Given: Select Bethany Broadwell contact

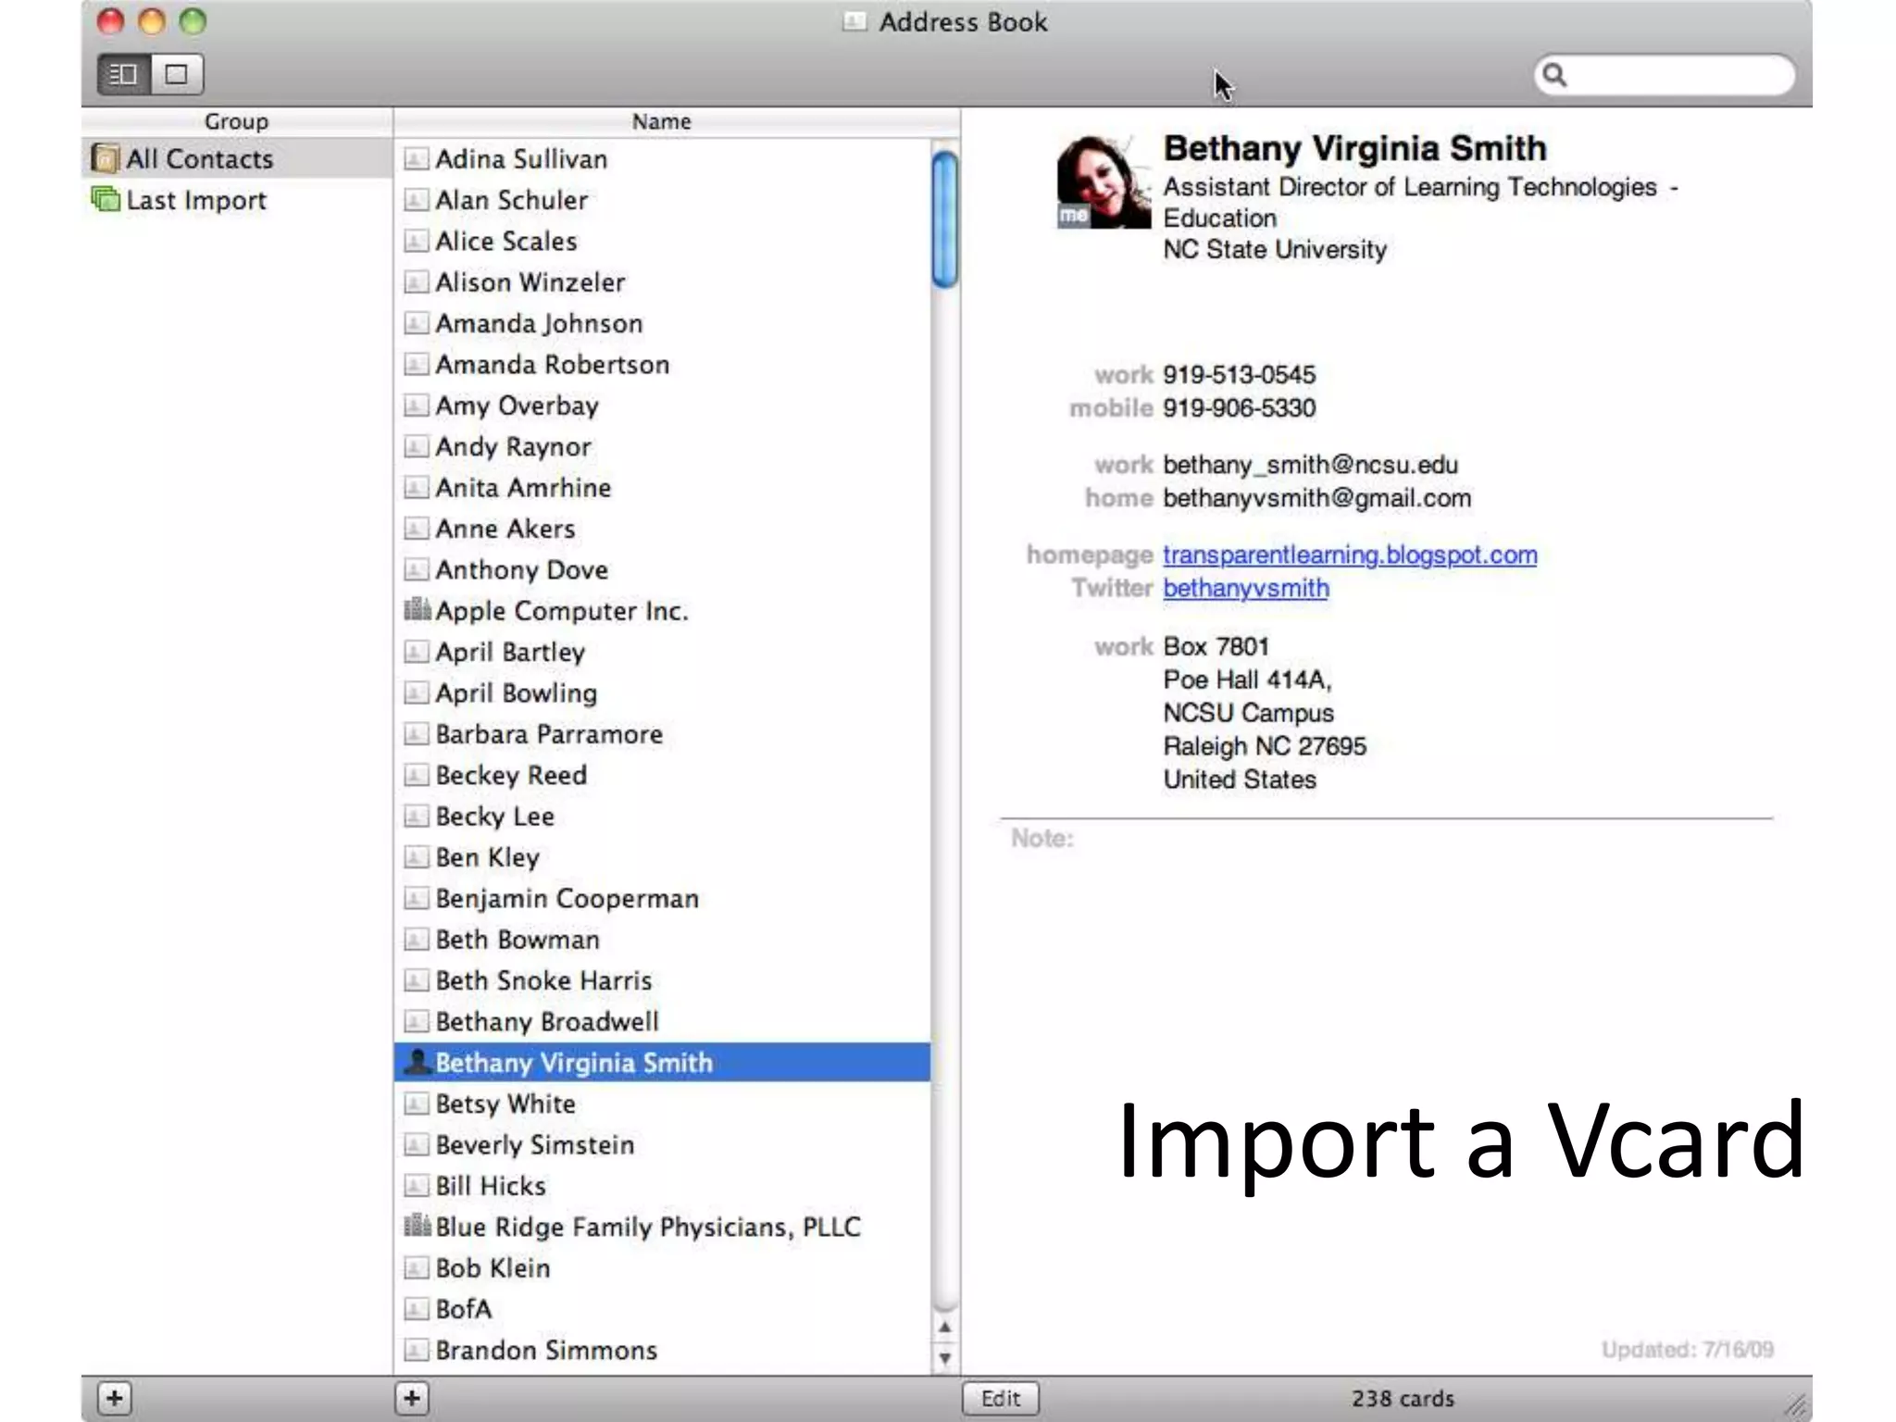Looking at the screenshot, I should 663,1021.
